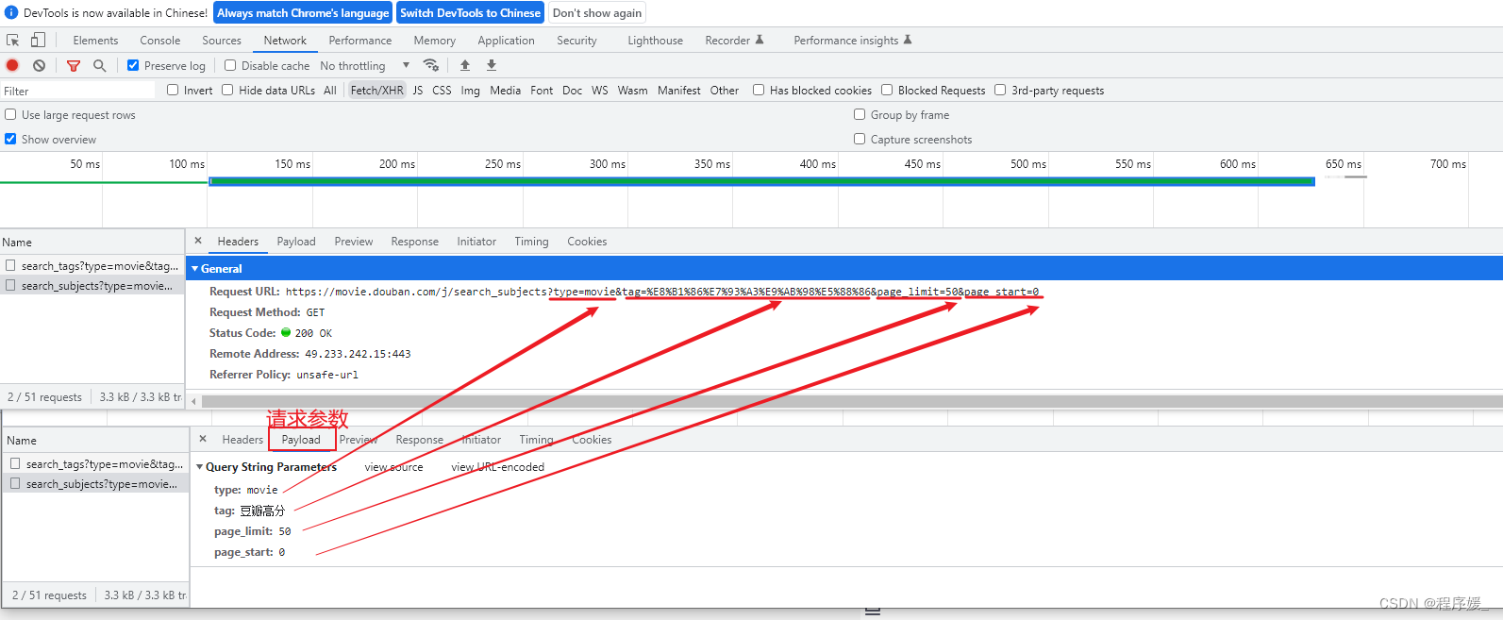
Task: Enable Group by frame checkbox
Action: point(860,114)
